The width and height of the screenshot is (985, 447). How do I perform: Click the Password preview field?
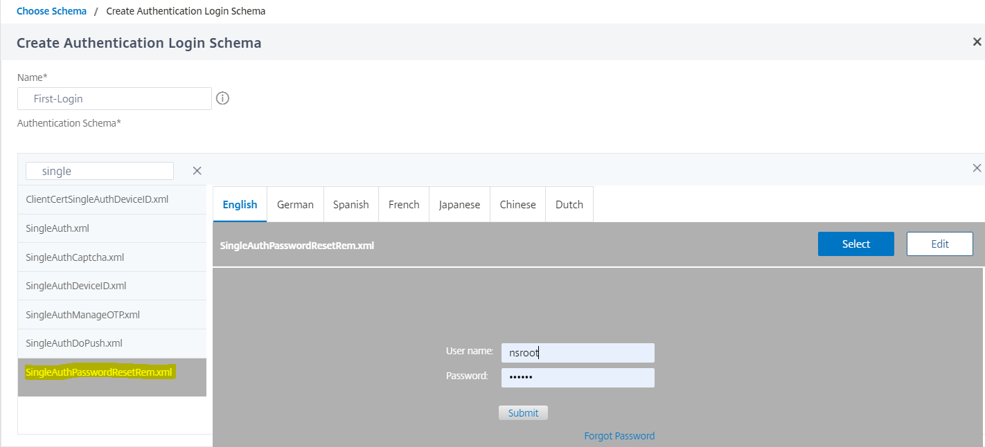tap(578, 378)
